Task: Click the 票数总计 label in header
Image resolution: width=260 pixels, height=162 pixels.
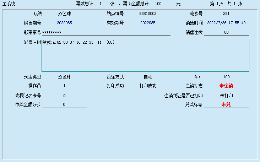Action: (x=86, y=4)
